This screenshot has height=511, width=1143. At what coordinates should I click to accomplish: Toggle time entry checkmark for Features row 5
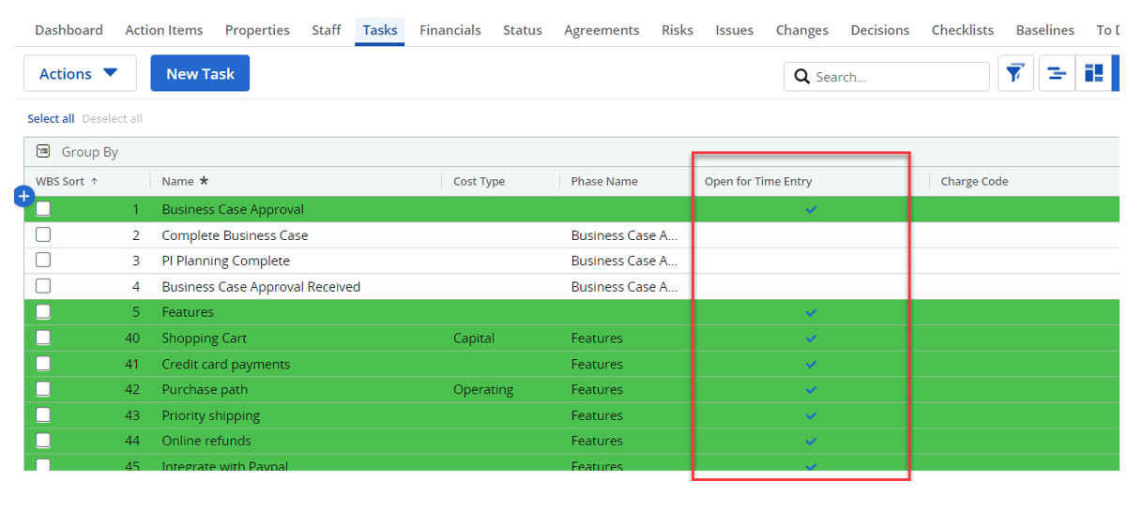(x=812, y=312)
